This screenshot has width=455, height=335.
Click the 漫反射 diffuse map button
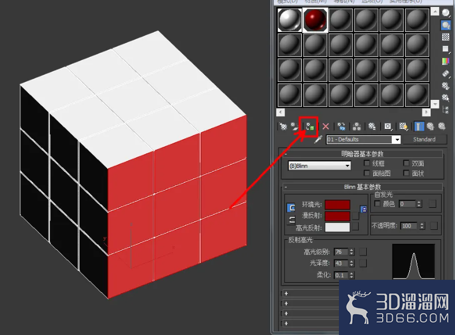[x=355, y=216]
